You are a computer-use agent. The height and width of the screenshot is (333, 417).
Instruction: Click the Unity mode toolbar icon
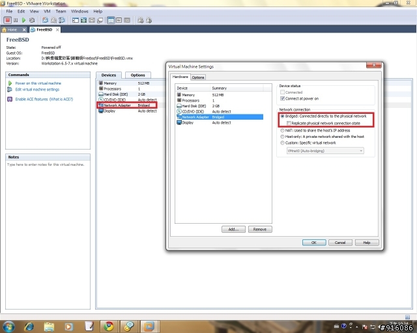(100, 20)
